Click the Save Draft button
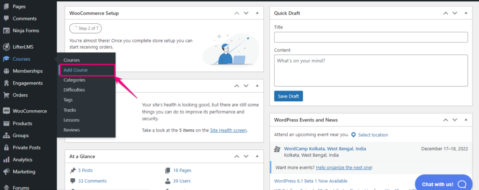Viewport: 479px width, 190px height. pos(288,96)
